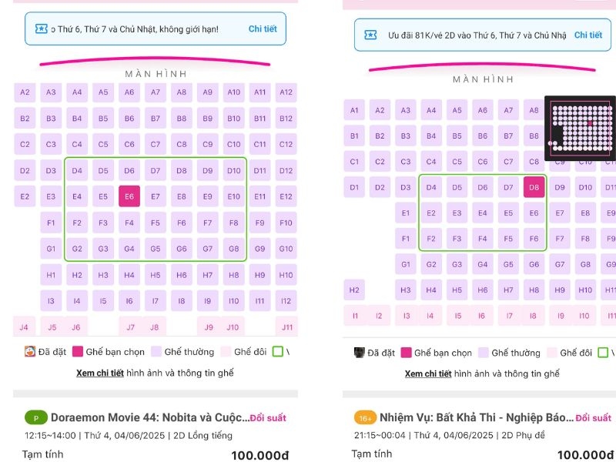Select couple seat J7 in left seat map

[x=130, y=326]
